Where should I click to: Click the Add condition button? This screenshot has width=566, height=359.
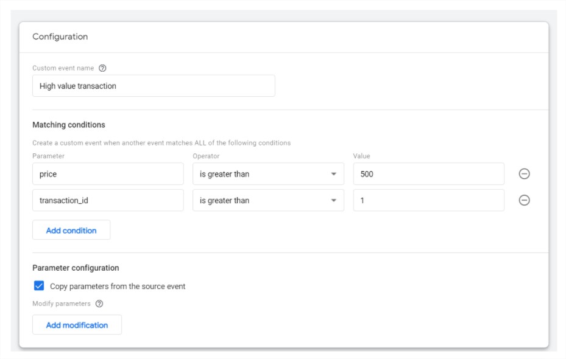71,230
